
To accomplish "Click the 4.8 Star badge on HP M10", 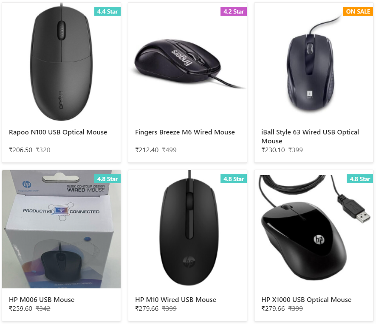I will pyautogui.click(x=233, y=179).
